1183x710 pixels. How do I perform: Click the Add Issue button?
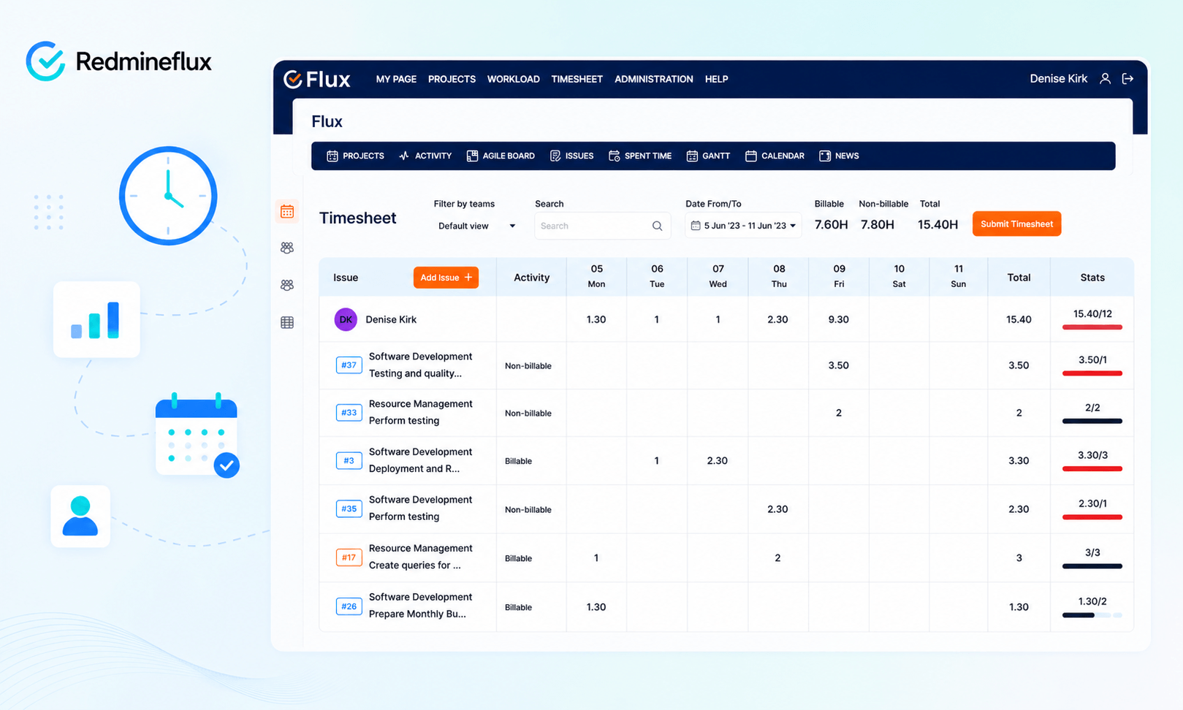(x=446, y=278)
